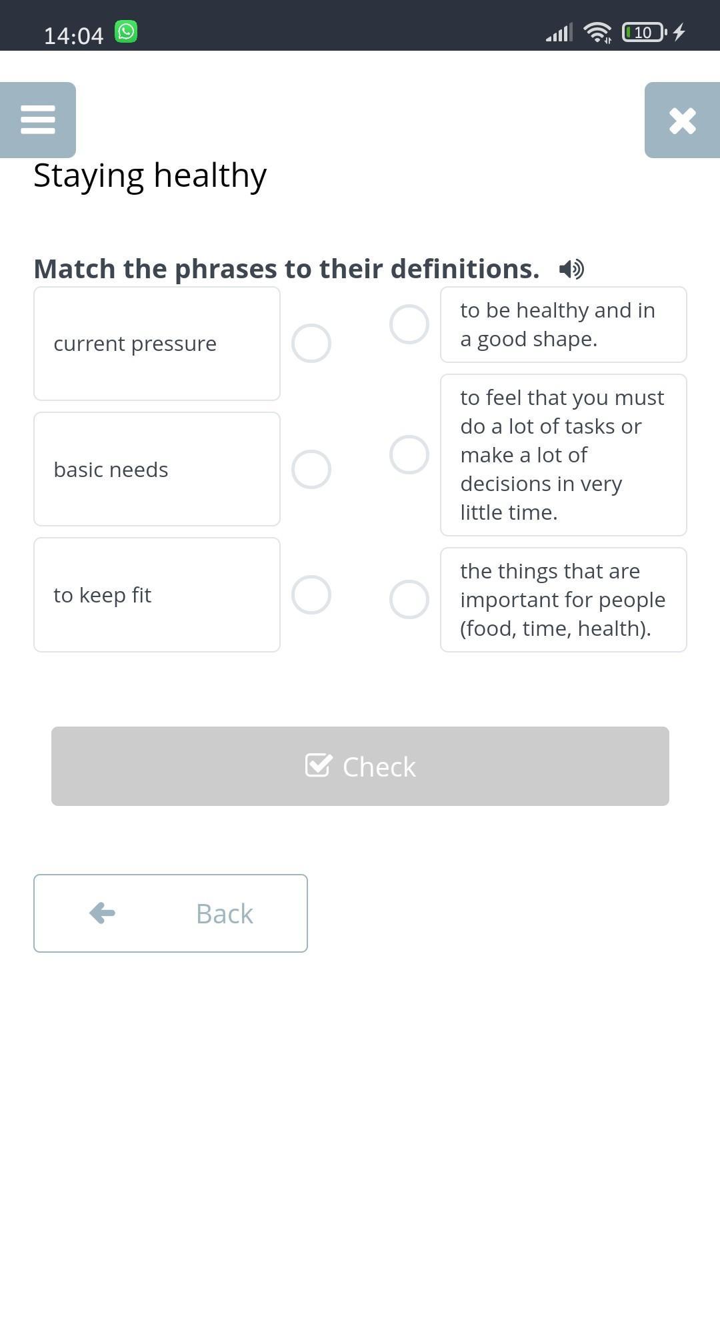This screenshot has width=720, height=1321.
Task: Close the exercise with X button
Action: pyautogui.click(x=682, y=121)
